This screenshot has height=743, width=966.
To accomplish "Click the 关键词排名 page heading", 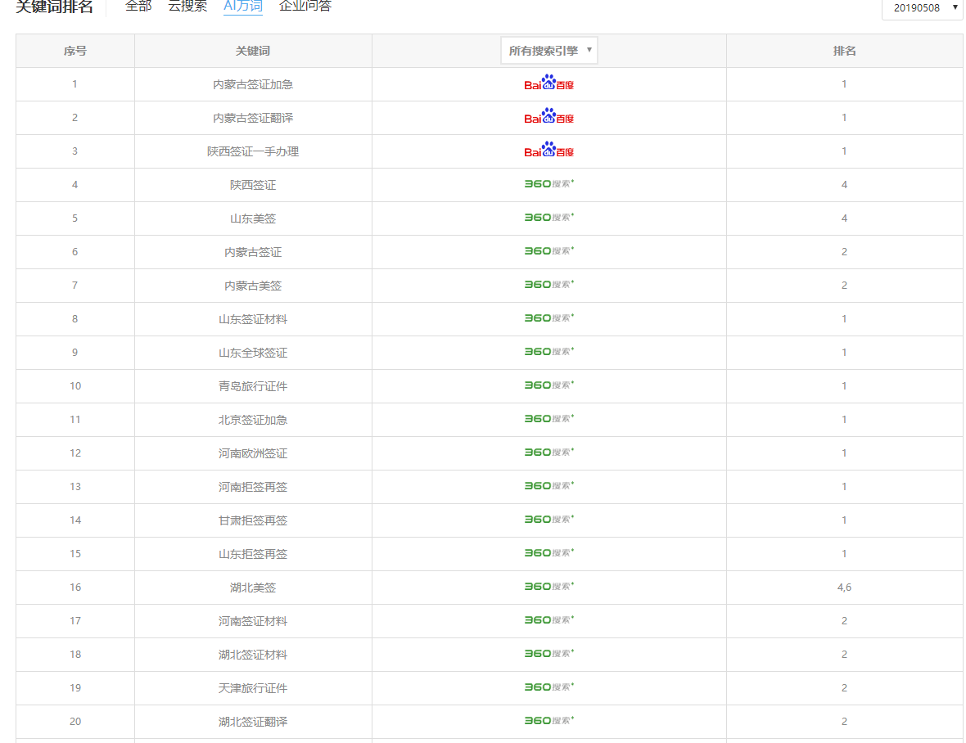I will (x=54, y=7).
